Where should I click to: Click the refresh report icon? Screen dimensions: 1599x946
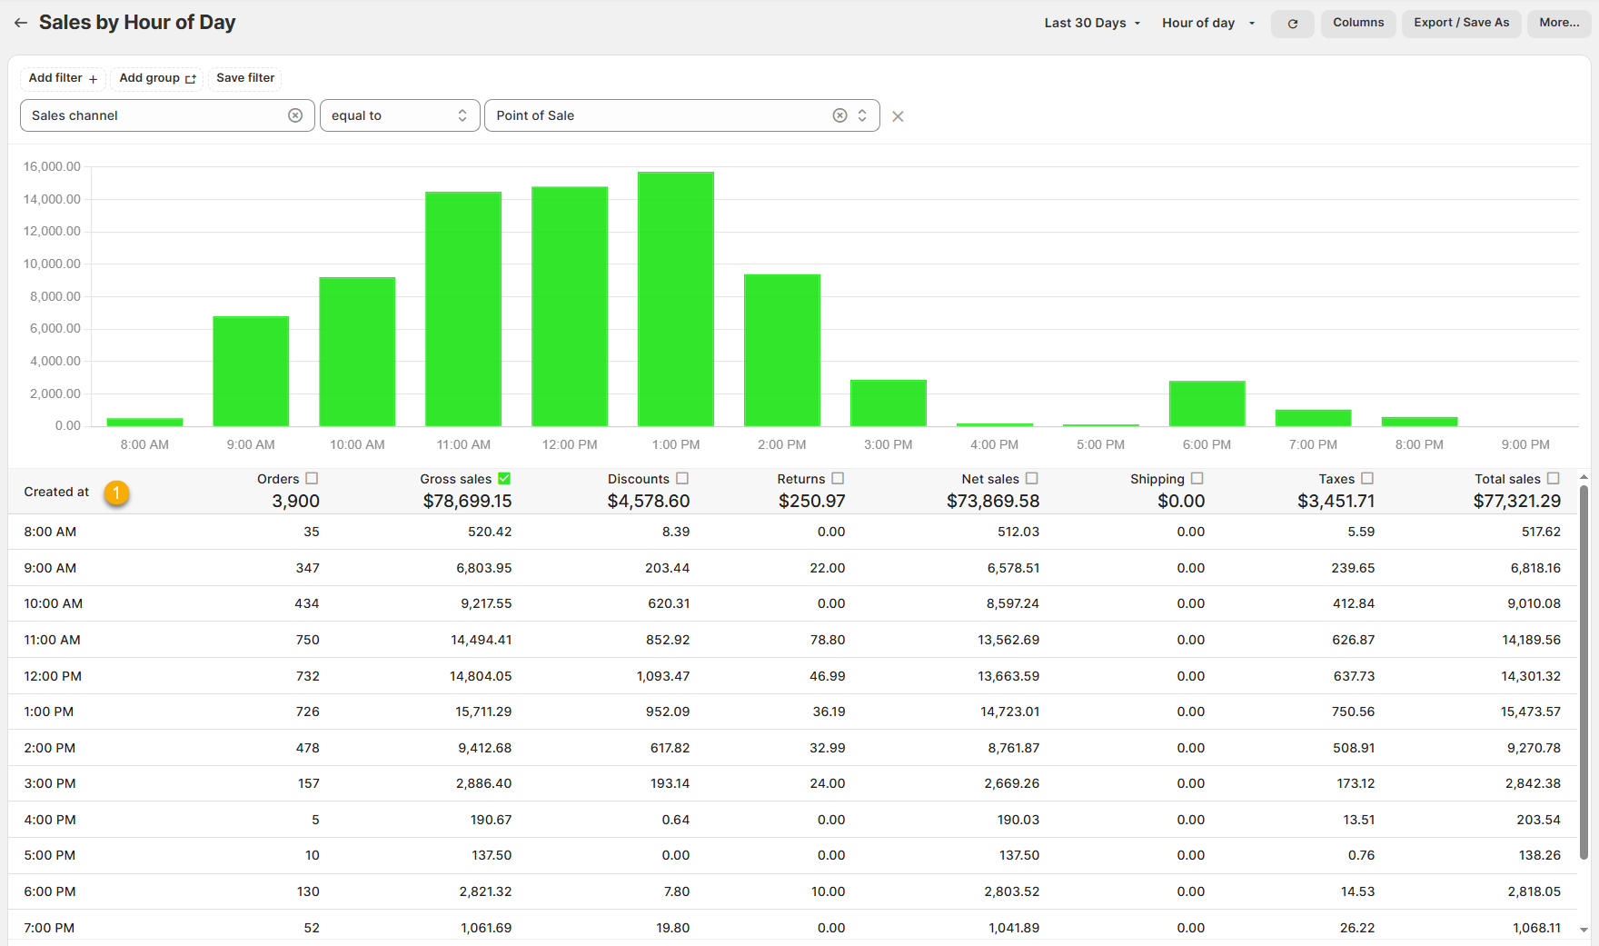point(1292,24)
